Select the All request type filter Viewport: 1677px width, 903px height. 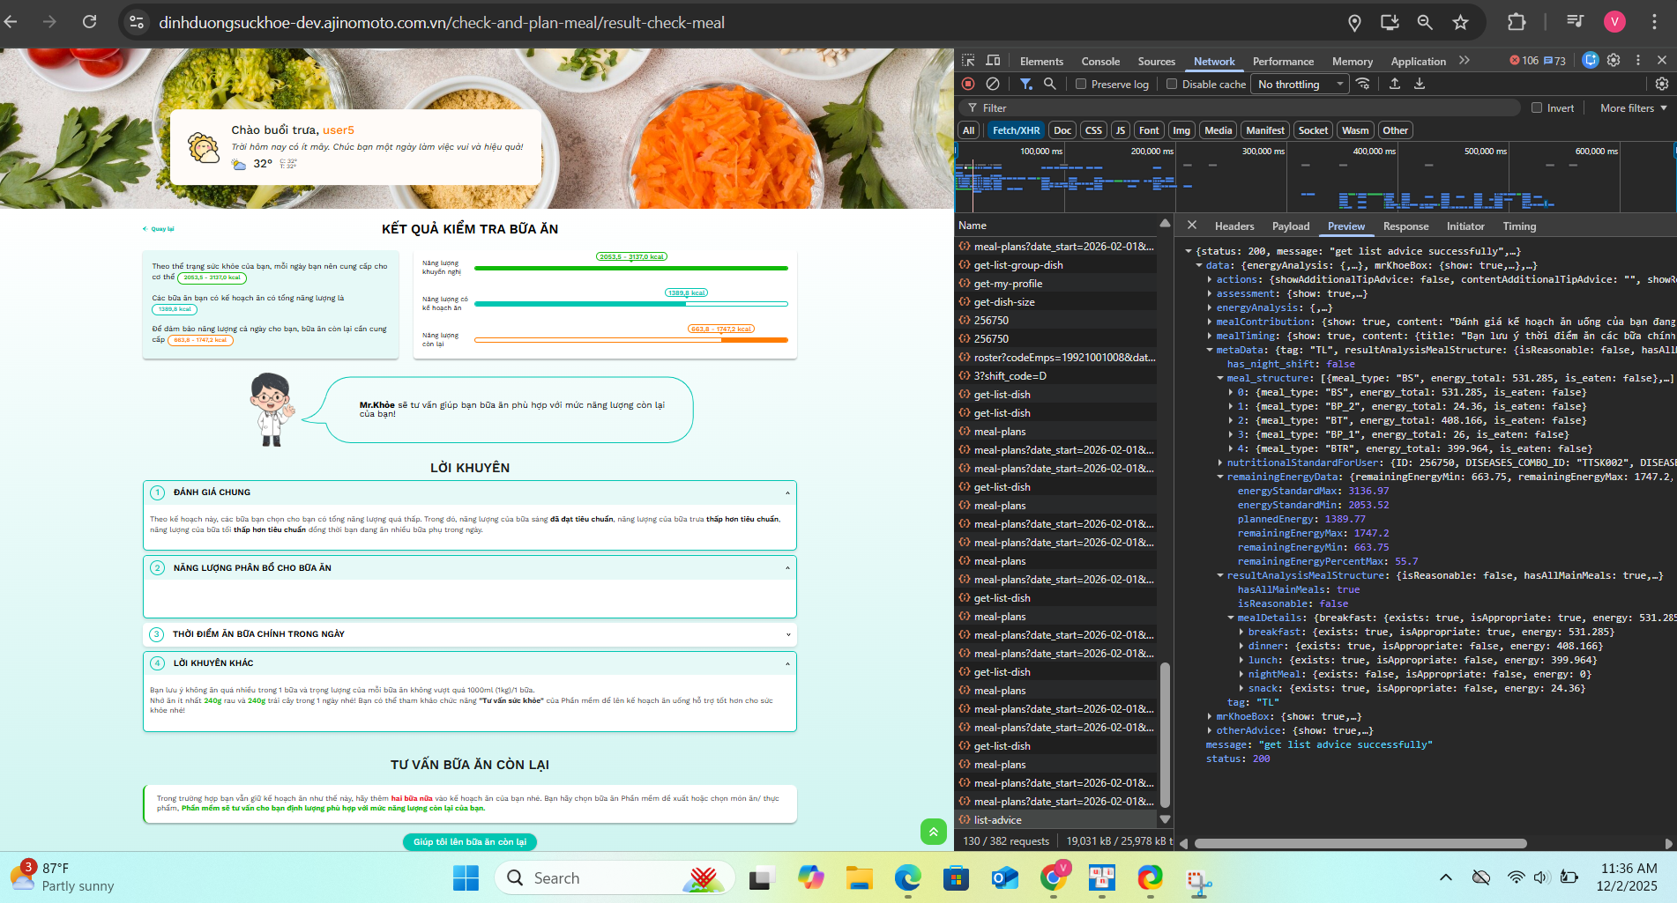[x=969, y=130]
